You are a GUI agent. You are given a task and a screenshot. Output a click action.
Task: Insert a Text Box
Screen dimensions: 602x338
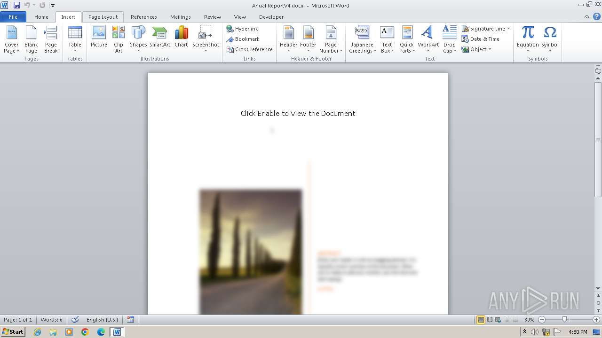(387, 39)
